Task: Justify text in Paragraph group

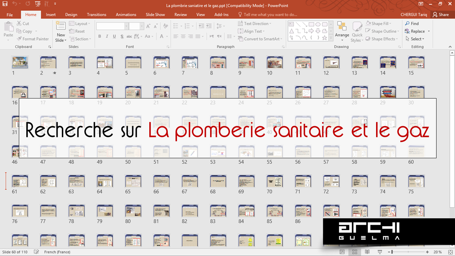Action: point(199,36)
